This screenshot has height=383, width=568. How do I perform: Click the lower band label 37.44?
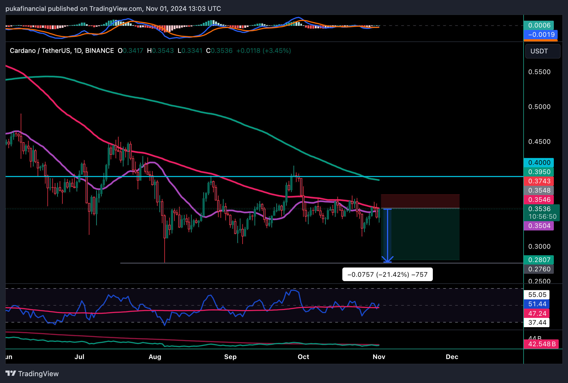[537, 323]
